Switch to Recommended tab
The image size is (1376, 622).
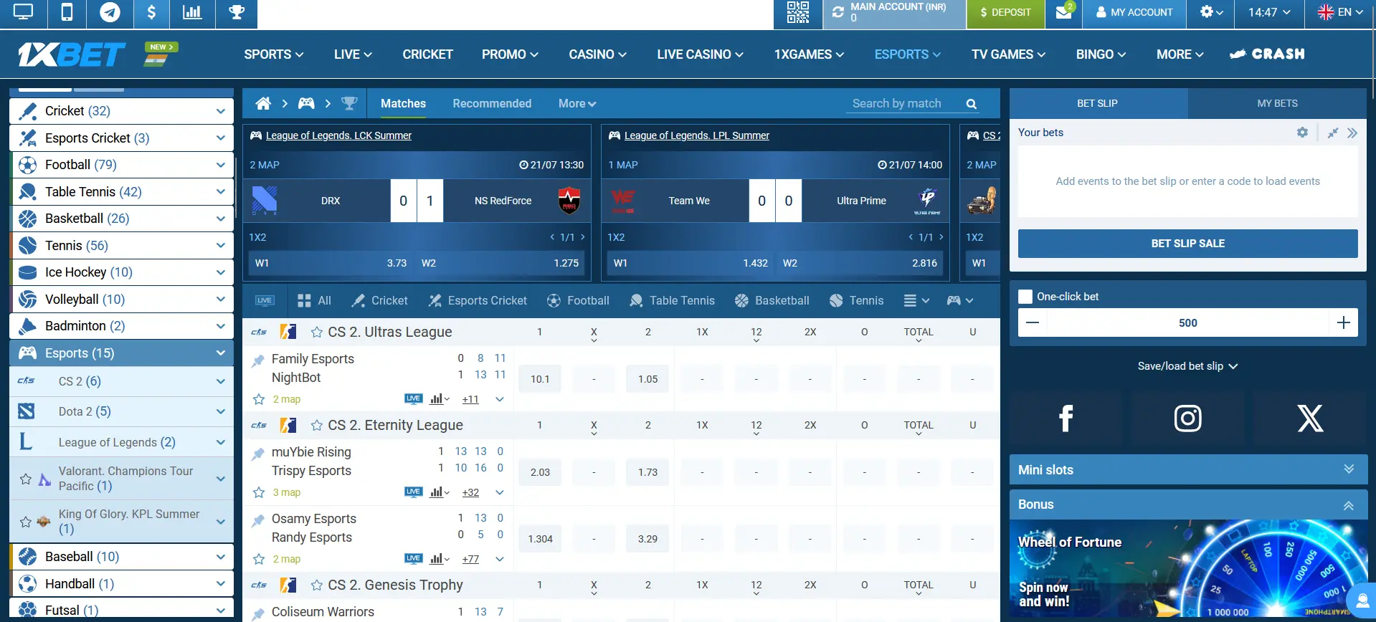tap(492, 103)
